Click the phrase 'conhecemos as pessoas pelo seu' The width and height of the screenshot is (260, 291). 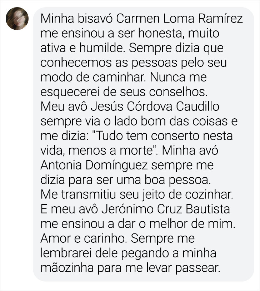pos(134,63)
